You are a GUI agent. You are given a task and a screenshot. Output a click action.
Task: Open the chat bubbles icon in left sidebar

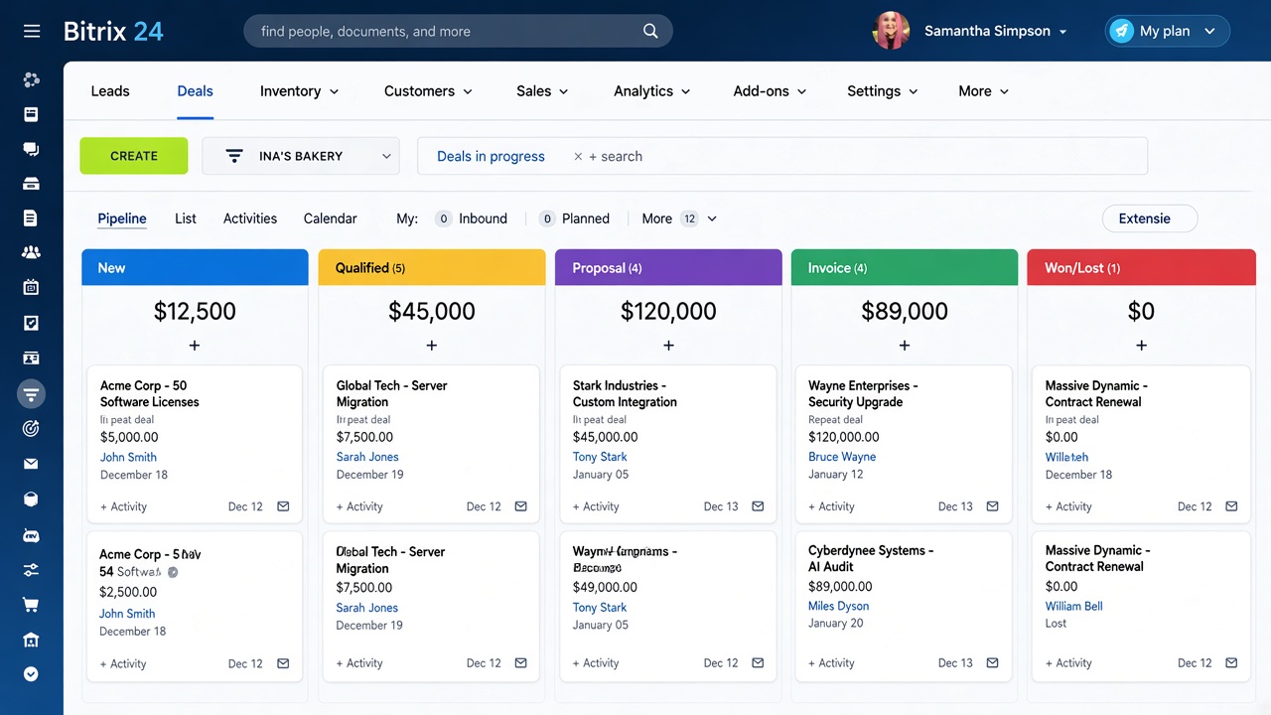pos(31,149)
